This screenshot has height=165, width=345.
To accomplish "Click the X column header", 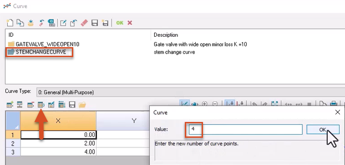I will point(58,121).
